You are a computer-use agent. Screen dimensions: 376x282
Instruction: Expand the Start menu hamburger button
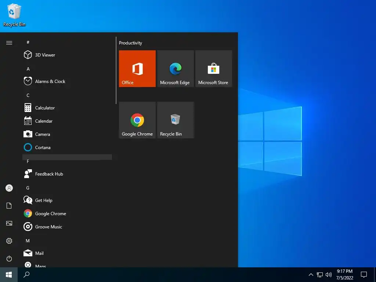pyautogui.click(x=9, y=43)
